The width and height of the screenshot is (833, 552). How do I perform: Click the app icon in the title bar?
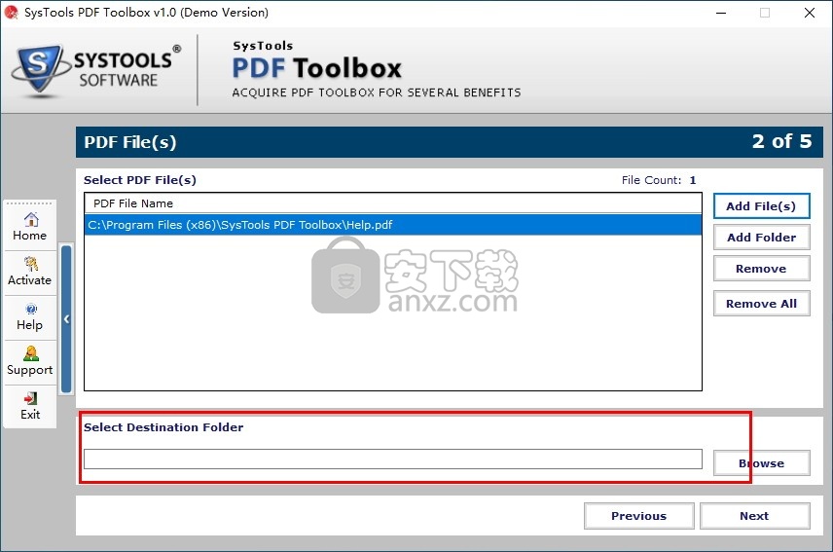(11, 13)
